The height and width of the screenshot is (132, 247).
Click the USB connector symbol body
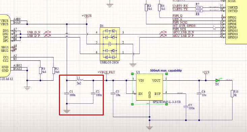pyautogui.click(x=5, y=46)
